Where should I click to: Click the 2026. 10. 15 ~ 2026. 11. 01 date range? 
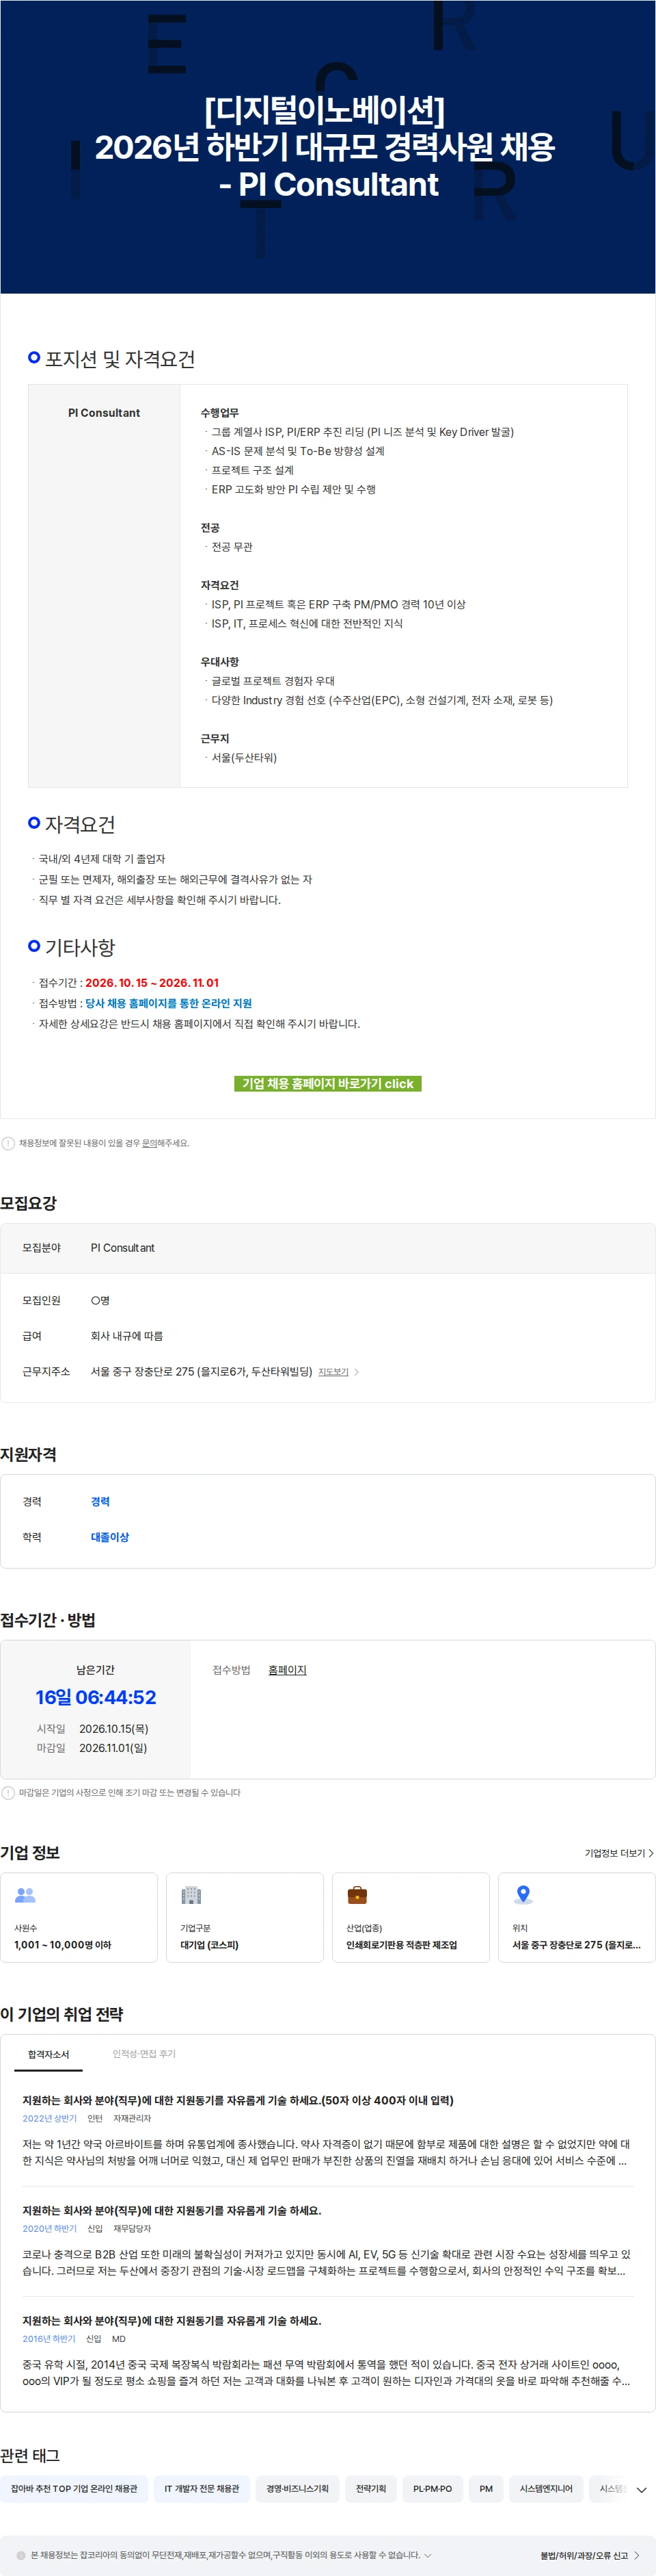pyautogui.click(x=152, y=983)
